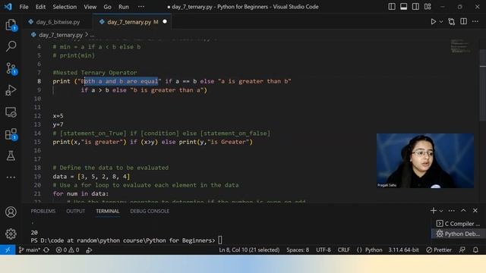Switch to DEBUG CONSOLE tab
Screen dimensions: 486x273
[150, 211]
